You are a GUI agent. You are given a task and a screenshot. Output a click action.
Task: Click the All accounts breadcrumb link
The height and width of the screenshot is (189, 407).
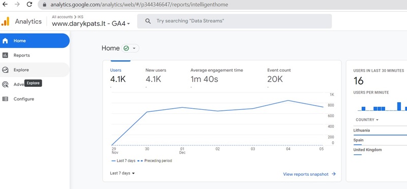coord(62,17)
